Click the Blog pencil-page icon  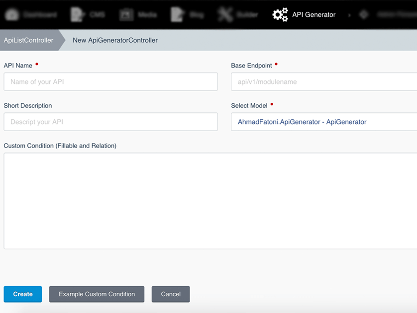coord(177,14)
